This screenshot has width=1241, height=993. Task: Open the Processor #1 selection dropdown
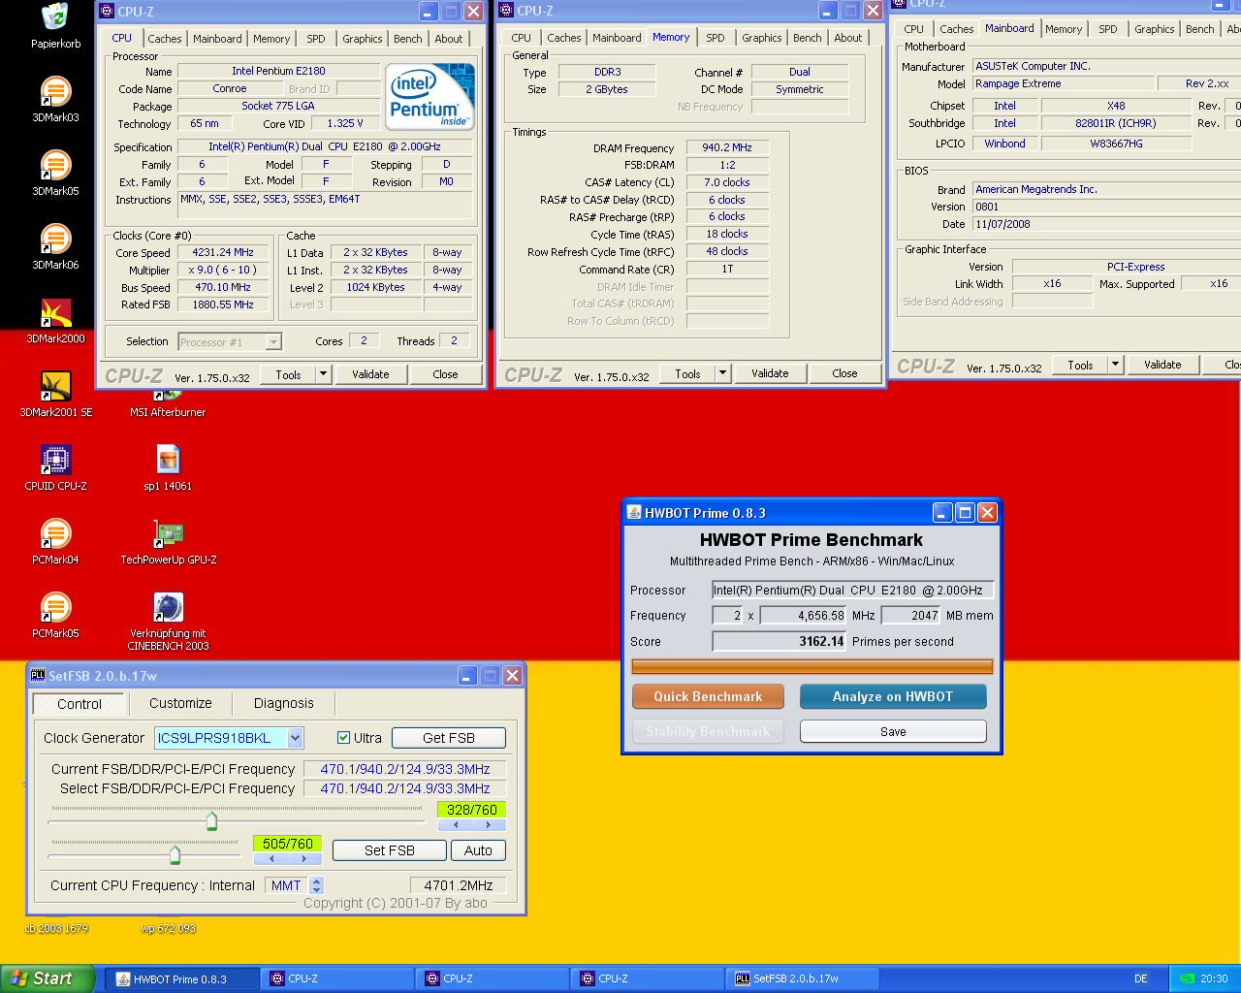click(x=273, y=341)
